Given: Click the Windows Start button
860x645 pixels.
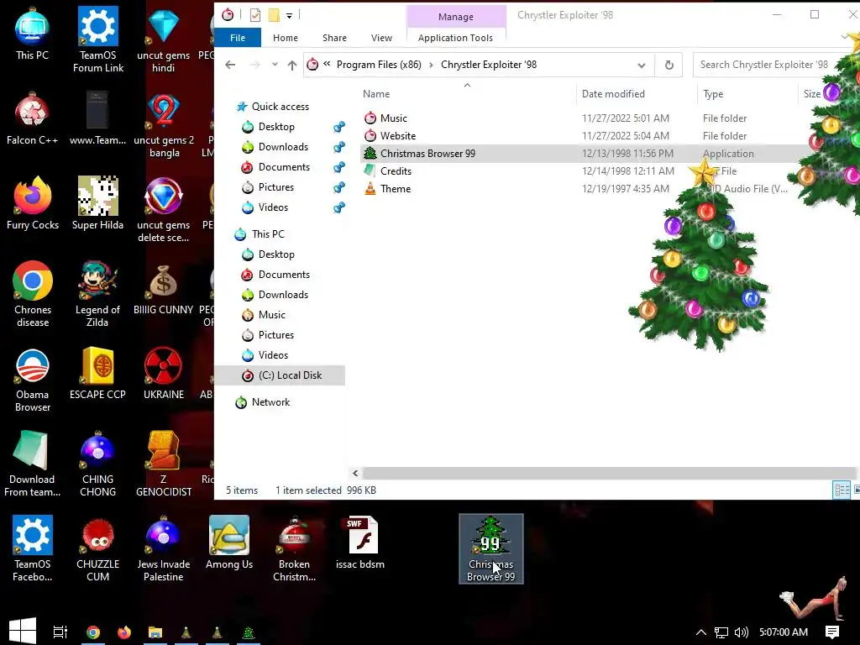Looking at the screenshot, I should pyautogui.click(x=23, y=632).
